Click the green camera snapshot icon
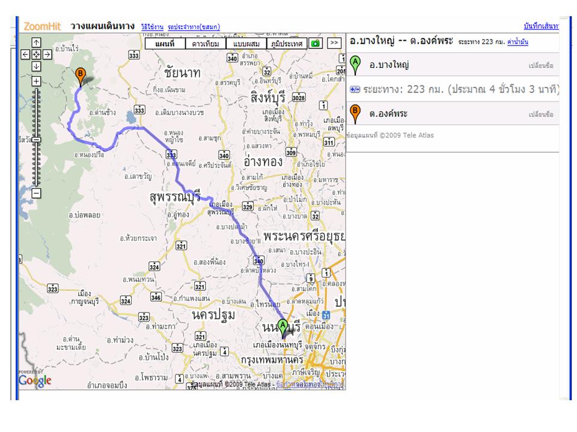The width and height of the screenshot is (577, 432). 316,43
